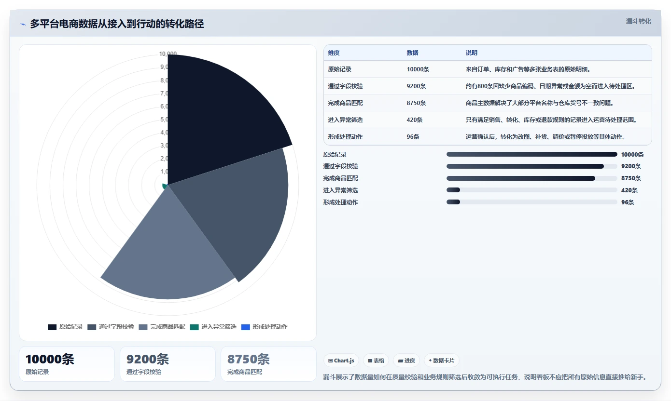
Task: Click the Chart.js tag chip
Action: (x=341, y=361)
